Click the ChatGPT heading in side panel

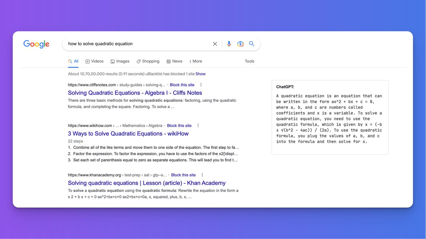pyautogui.click(x=285, y=87)
